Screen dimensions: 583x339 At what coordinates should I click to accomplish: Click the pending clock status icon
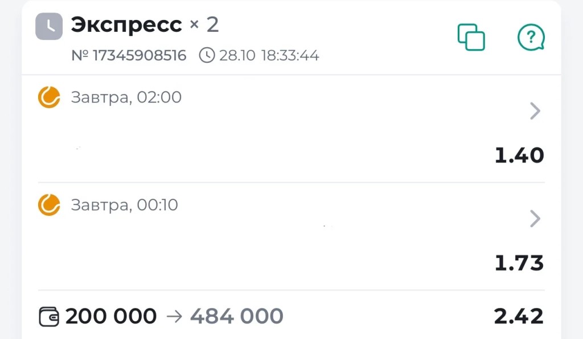pos(49,26)
